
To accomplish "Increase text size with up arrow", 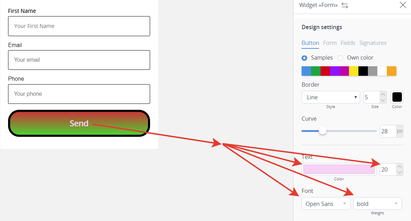I will coord(399,167).
